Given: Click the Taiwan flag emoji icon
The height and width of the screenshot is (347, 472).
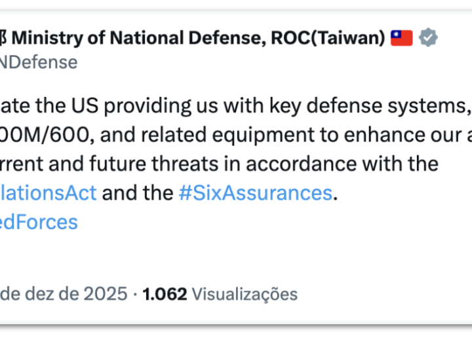Looking at the screenshot, I should [402, 39].
